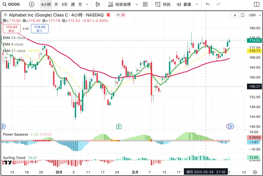Click the green 174.92 price label
This screenshot has width=263, height=176.
pyautogui.click(x=254, y=40)
